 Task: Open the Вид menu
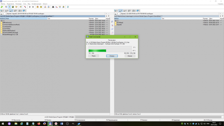point(29,4)
